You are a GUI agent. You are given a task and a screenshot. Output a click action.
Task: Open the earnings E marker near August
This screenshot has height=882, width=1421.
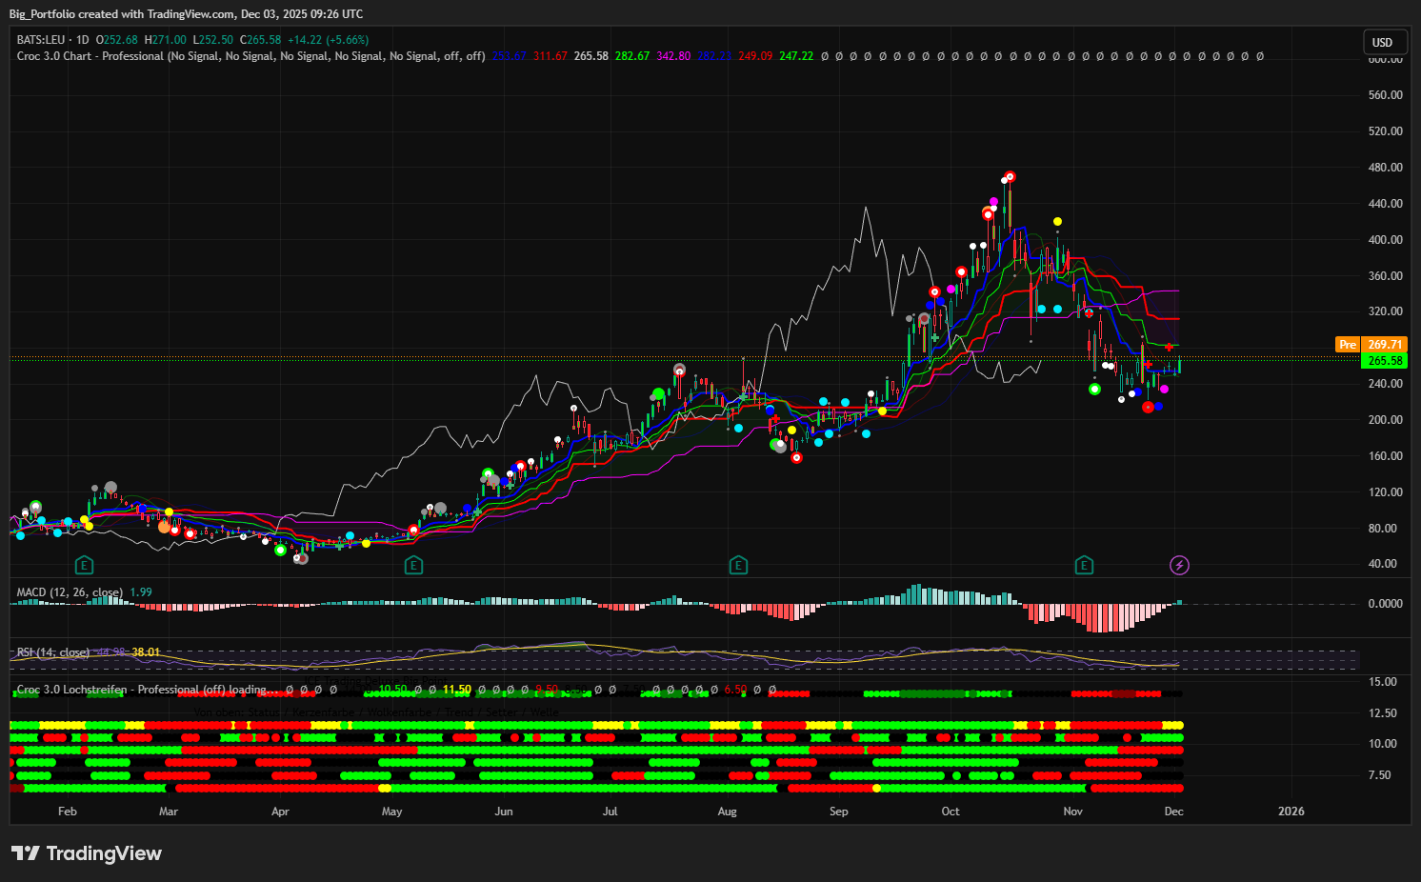click(738, 566)
